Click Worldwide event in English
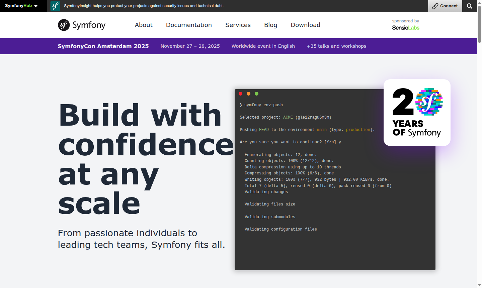The width and height of the screenshot is (482, 288). [263, 46]
